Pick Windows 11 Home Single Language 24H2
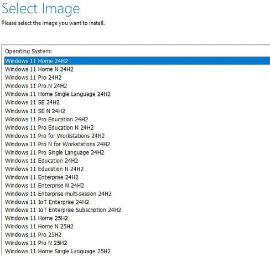 pyautogui.click(x=58, y=94)
